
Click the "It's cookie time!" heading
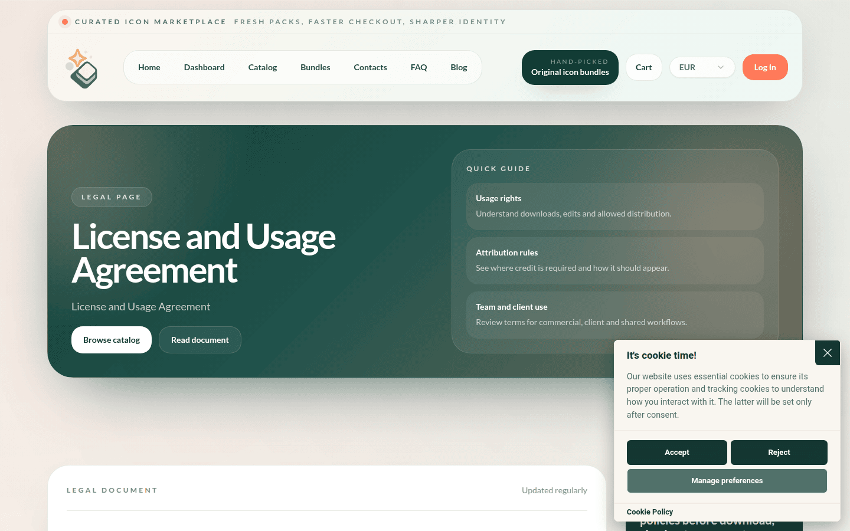click(x=662, y=355)
